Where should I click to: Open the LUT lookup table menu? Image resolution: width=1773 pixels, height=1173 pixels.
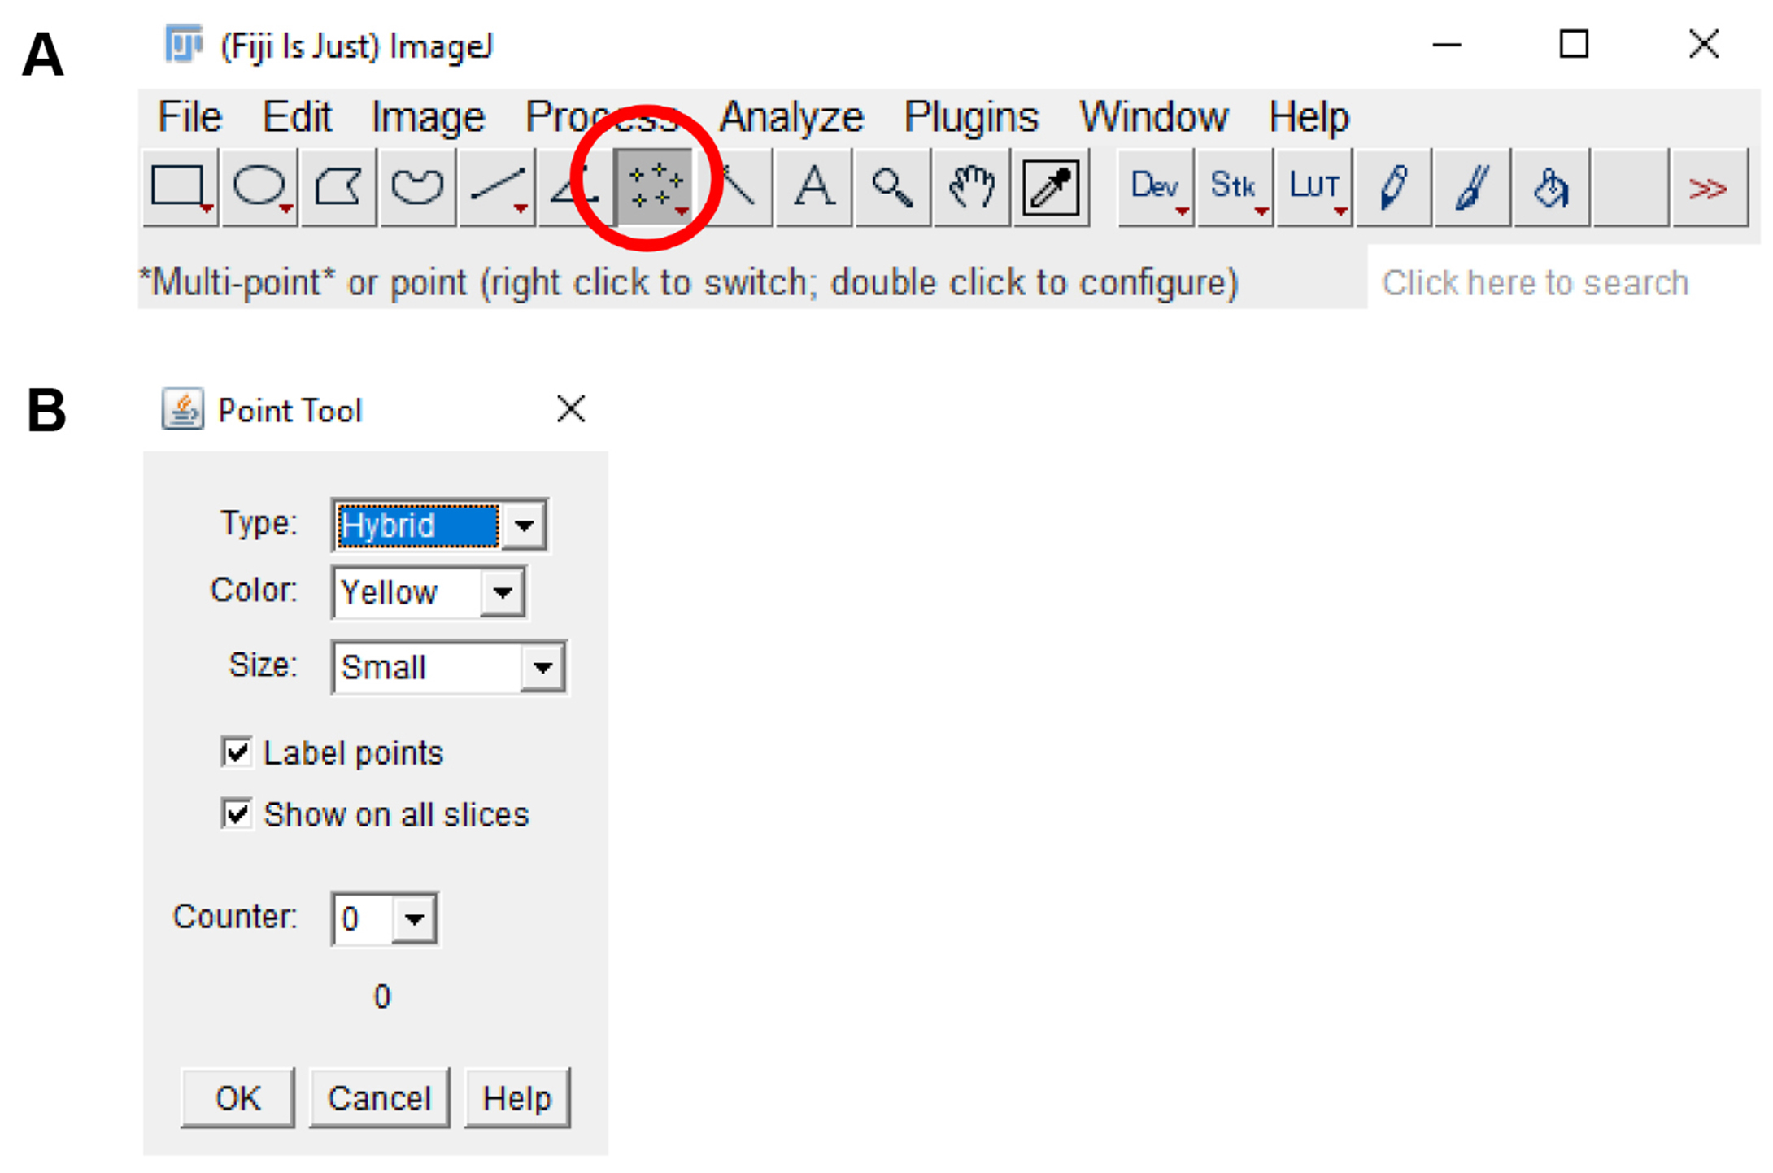pos(1314,187)
